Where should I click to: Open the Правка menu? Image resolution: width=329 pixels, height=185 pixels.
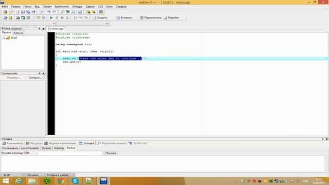[16, 7]
